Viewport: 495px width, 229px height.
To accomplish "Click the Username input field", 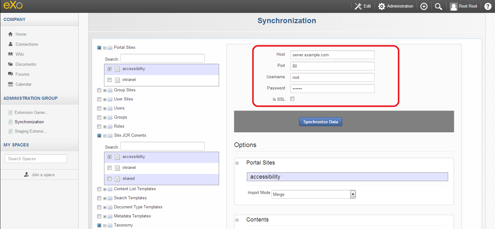I will [332, 77].
